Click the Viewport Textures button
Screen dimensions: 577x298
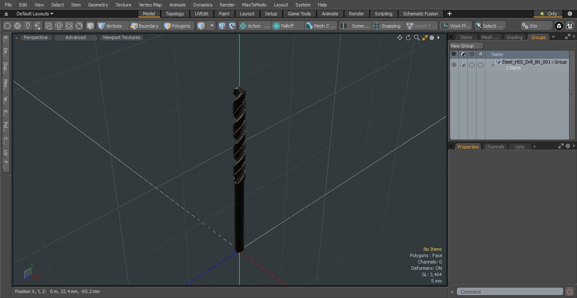coord(121,37)
